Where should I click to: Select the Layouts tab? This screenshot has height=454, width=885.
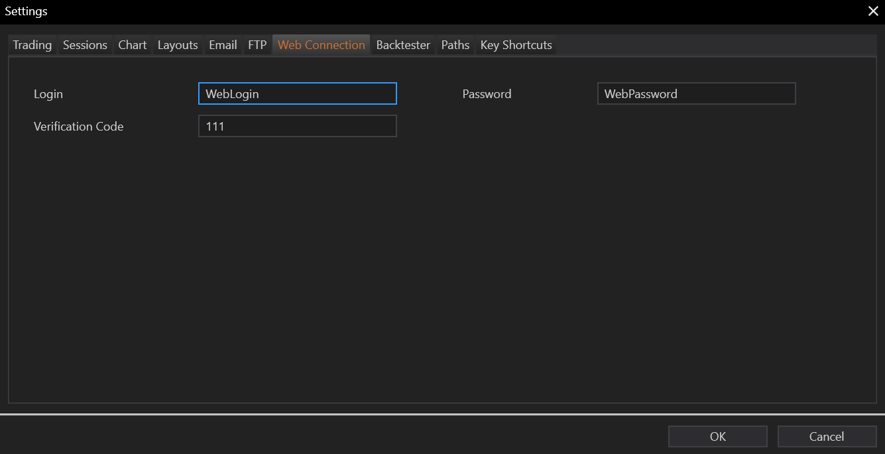pos(178,45)
